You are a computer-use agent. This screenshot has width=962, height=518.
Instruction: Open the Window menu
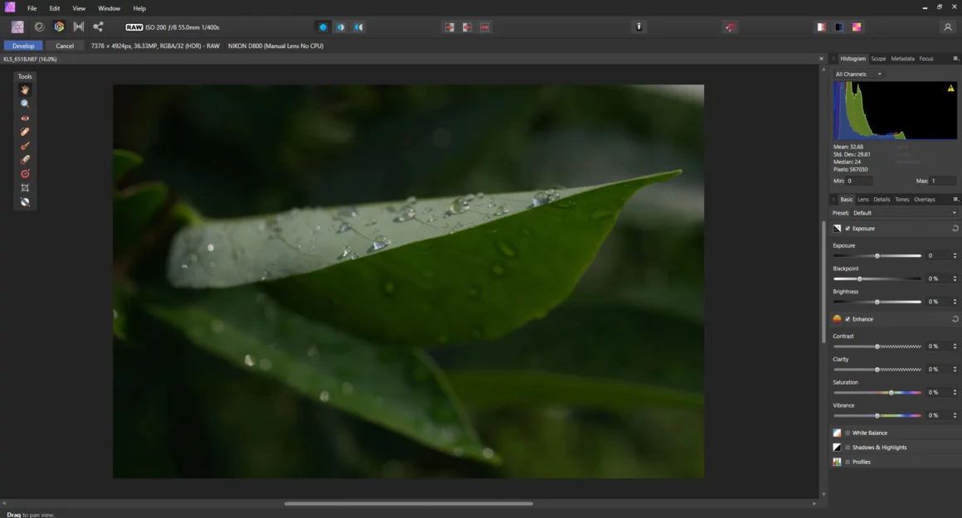(109, 8)
